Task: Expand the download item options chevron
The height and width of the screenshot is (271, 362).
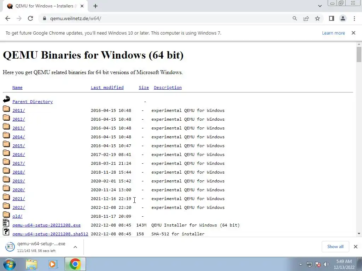Action: [75, 247]
